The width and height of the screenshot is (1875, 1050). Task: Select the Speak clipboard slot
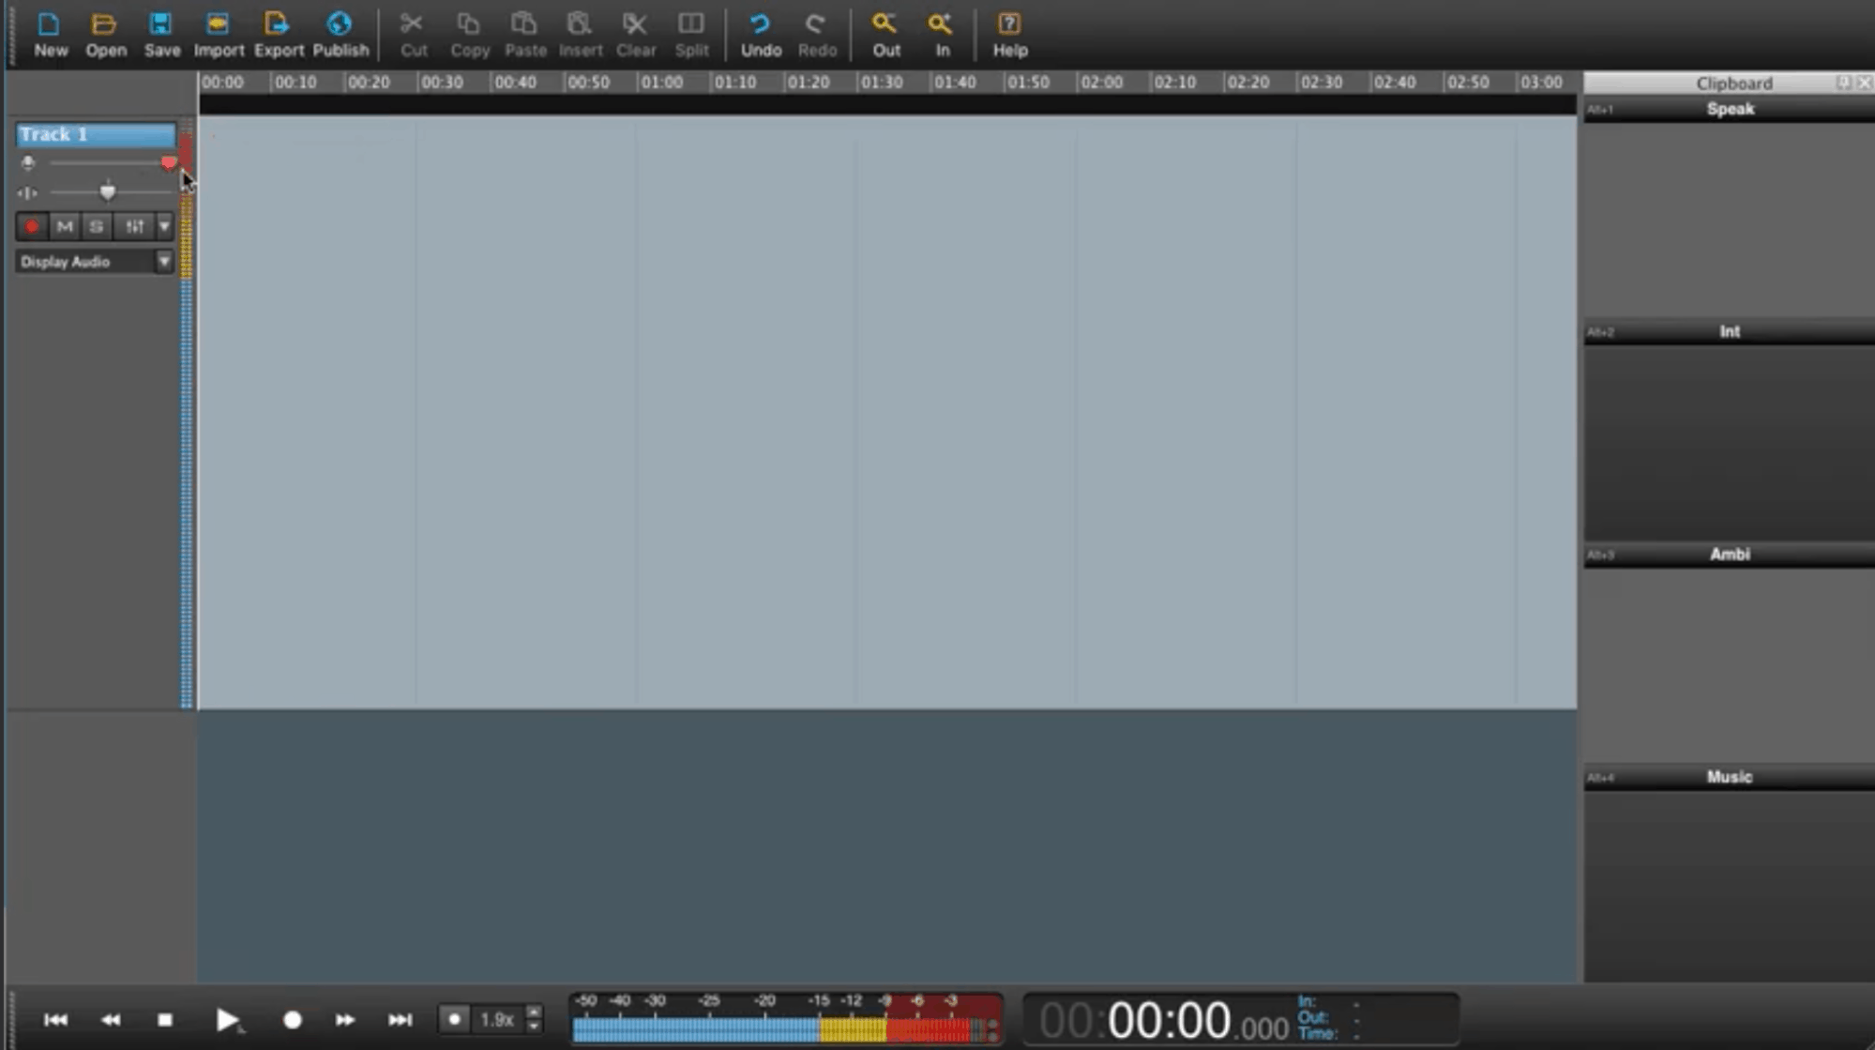point(1729,109)
